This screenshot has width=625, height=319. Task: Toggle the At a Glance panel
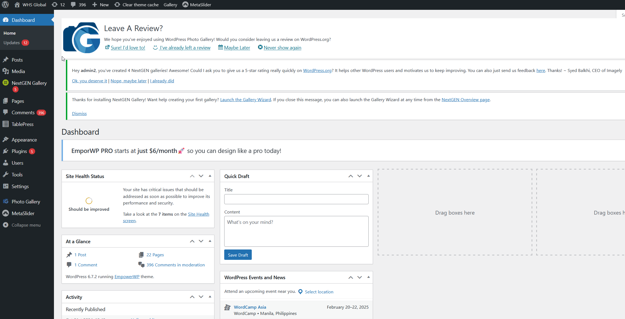click(210, 241)
